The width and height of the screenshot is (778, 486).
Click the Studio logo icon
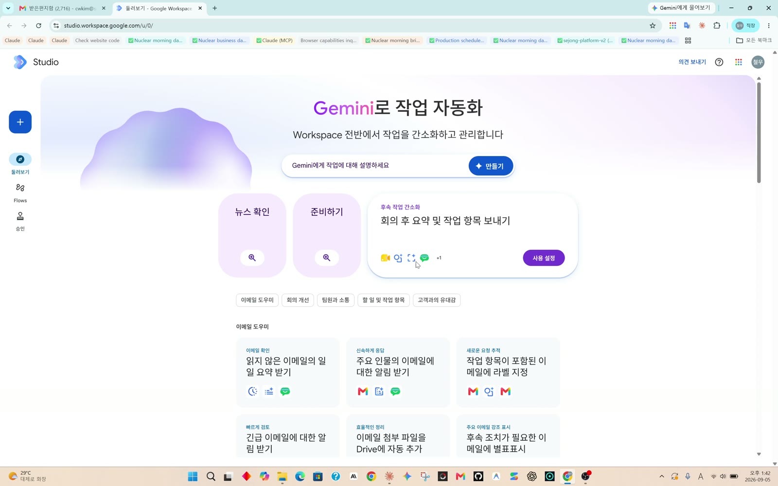(x=20, y=62)
